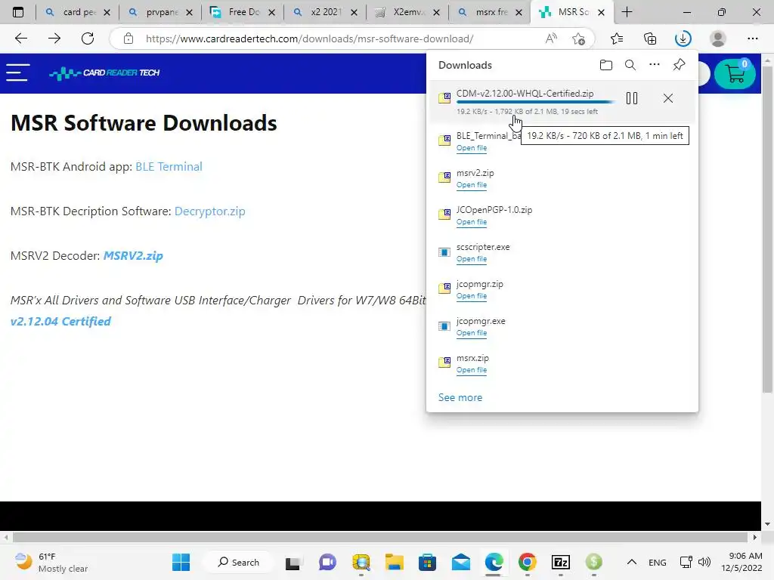Click the BLE Terminal link
Screen dimensions: 774x580
169,167
